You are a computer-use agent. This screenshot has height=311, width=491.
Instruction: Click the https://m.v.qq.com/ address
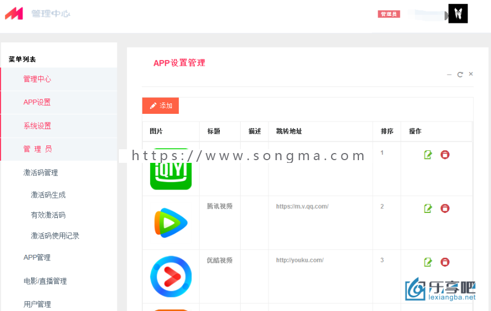click(x=302, y=206)
